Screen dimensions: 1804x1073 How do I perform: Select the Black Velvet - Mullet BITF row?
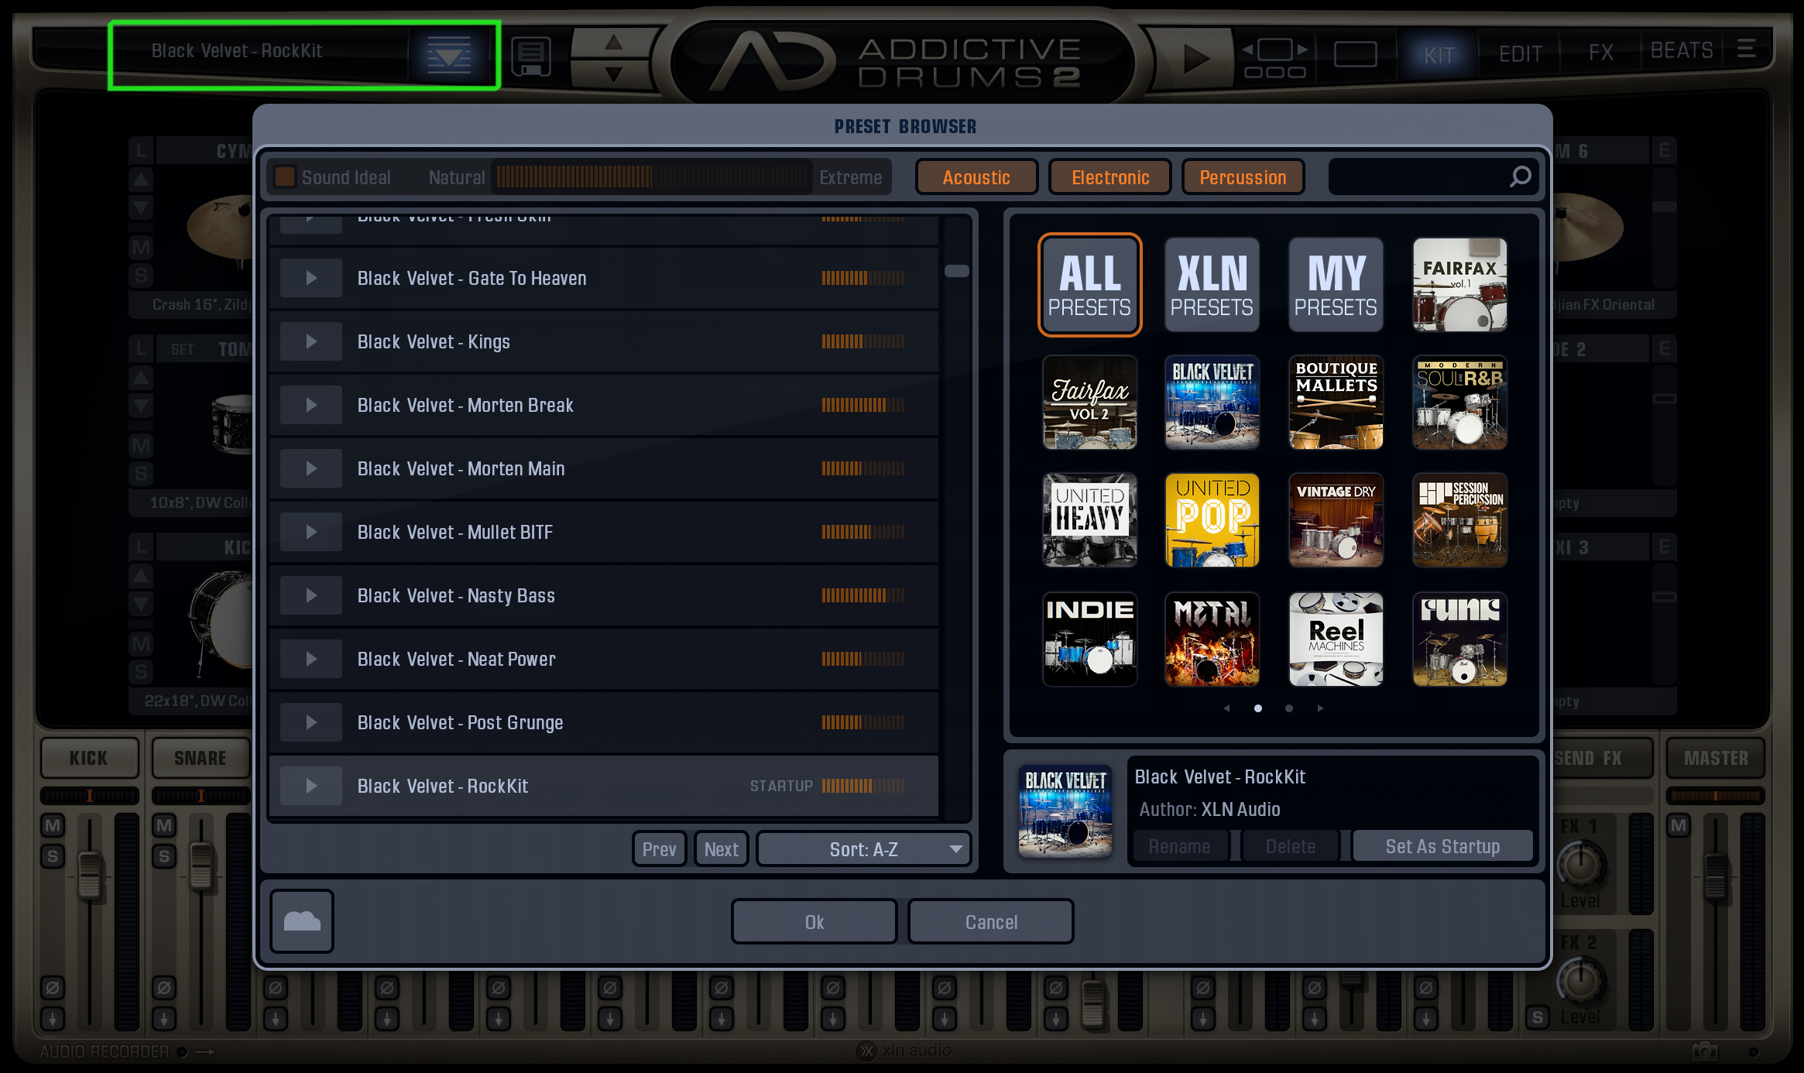(x=604, y=532)
